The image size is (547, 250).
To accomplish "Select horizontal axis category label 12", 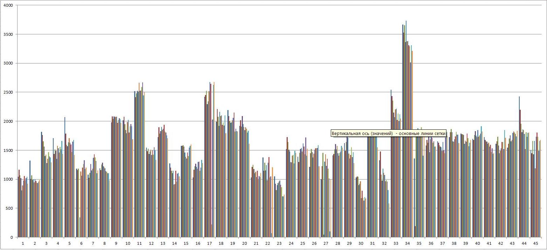I will pyautogui.click(x=151, y=243).
